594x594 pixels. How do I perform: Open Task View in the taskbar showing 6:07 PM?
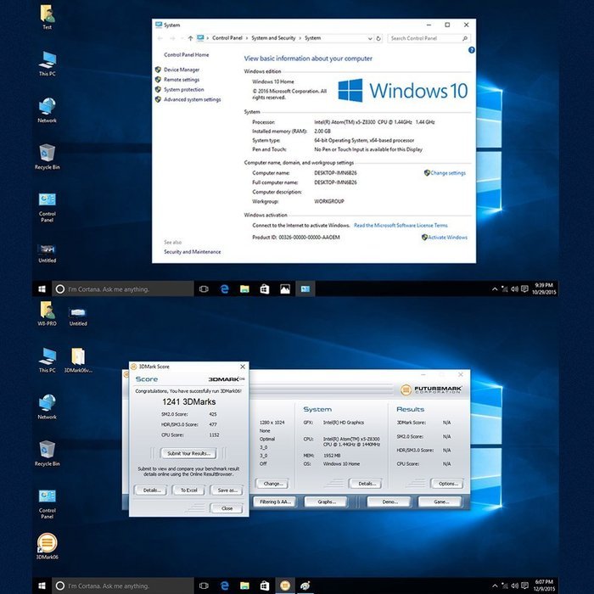coord(204,586)
